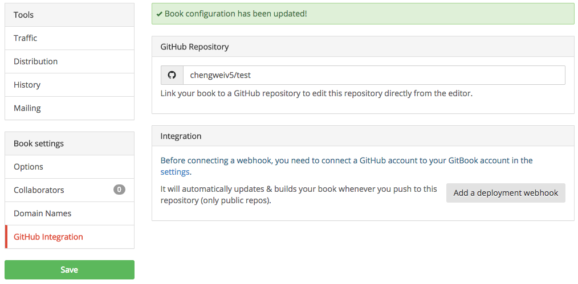Select the GitHub Integration sidebar item
578x284 pixels.
pyautogui.click(x=48, y=237)
